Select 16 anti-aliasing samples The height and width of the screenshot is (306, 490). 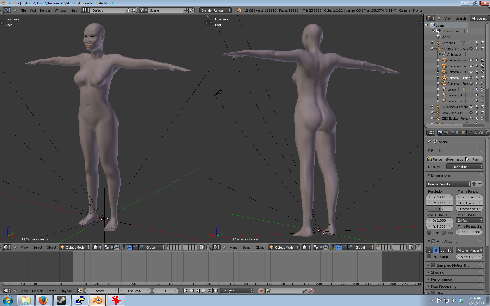point(449,250)
